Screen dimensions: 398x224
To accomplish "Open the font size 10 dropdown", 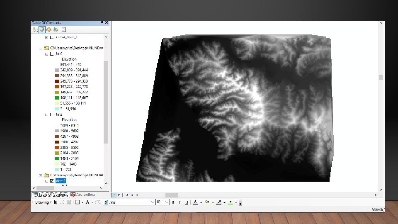I will point(167,202).
